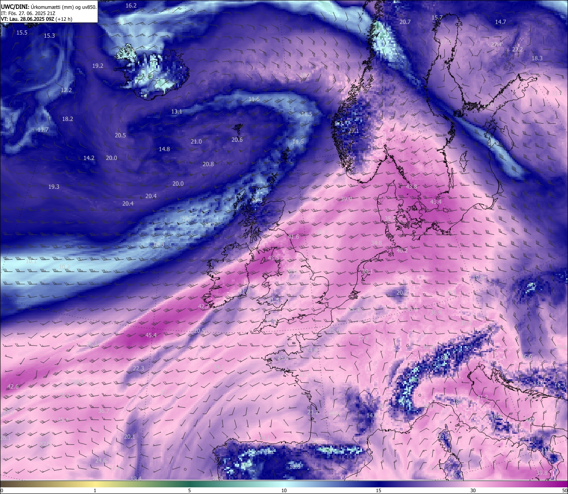The height and width of the screenshot is (494, 568).
Task: Click the 19.3 map value
Action: coord(54,187)
